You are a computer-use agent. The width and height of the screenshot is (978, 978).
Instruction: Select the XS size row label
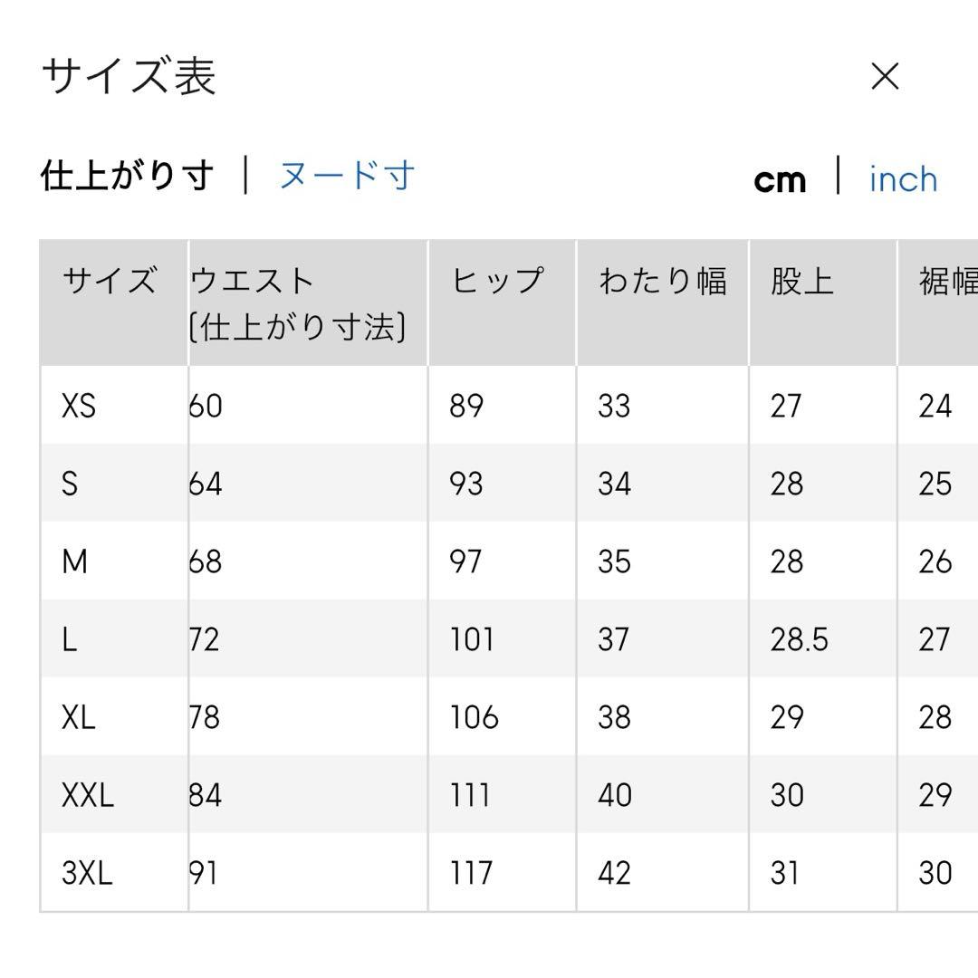click(x=79, y=406)
